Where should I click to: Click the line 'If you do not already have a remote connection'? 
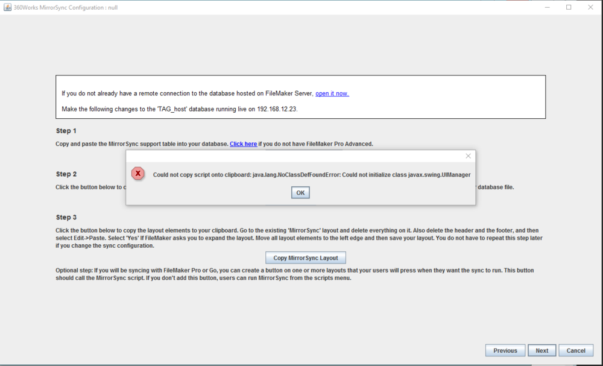[x=206, y=93]
